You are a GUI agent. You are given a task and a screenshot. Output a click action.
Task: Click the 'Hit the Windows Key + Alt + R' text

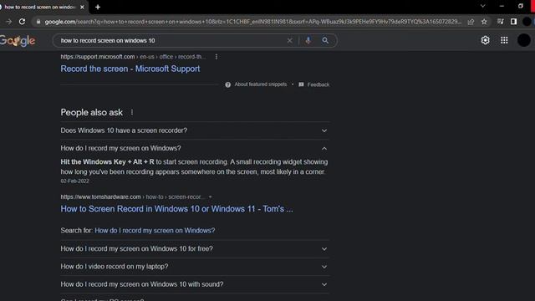(107, 161)
